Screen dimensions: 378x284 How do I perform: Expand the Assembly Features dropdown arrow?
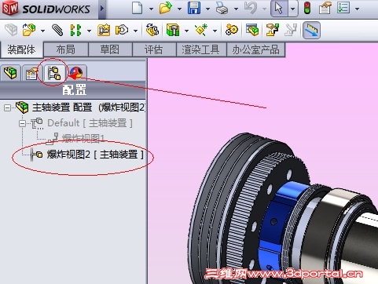[186, 31]
